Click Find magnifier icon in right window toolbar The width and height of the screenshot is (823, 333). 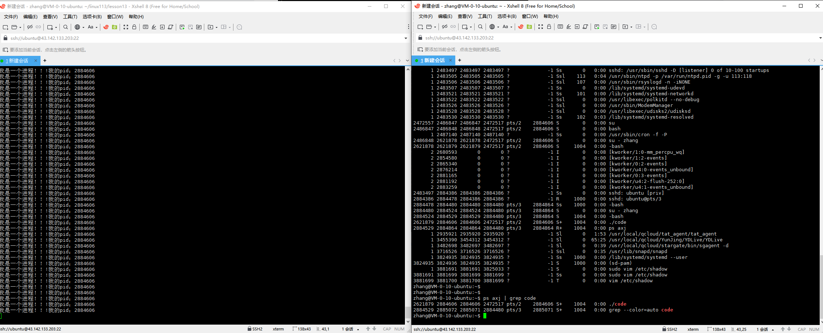480,27
